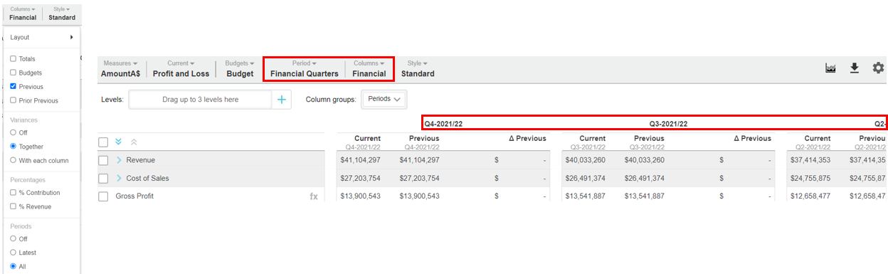888x274 pixels.
Task: Select the Gross Profit row checkbox
Action: point(103,196)
